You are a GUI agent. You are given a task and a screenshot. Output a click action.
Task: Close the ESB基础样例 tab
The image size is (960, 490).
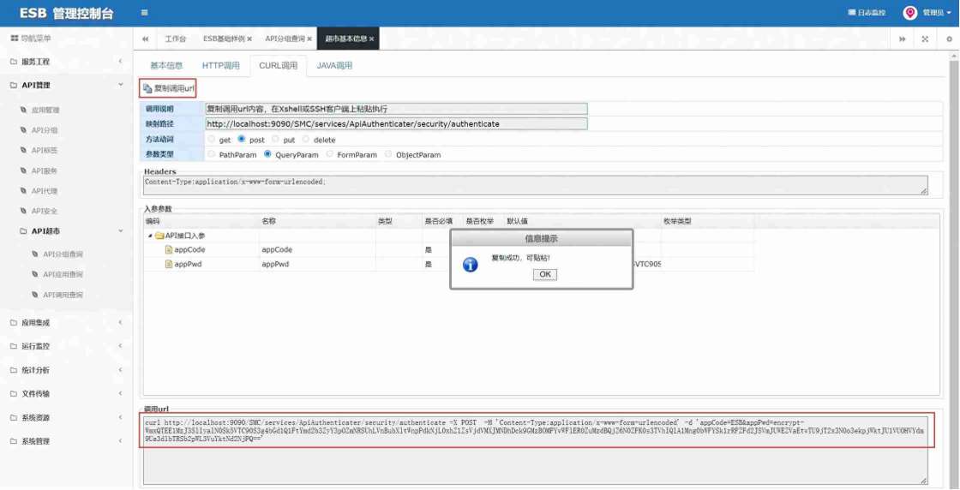[249, 39]
